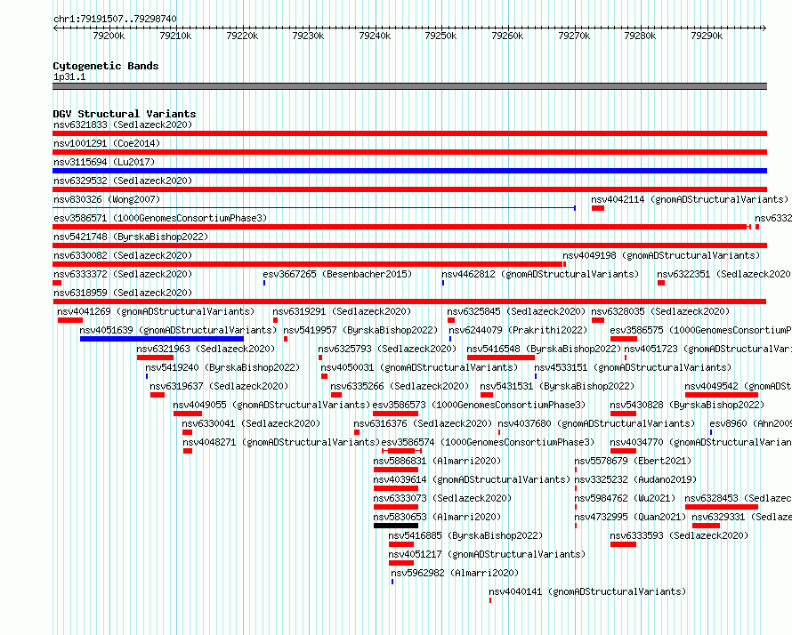The image size is (792, 635).
Task: Open nsv5430828 (ByrskaBishop2022) label
Action: tap(687, 405)
